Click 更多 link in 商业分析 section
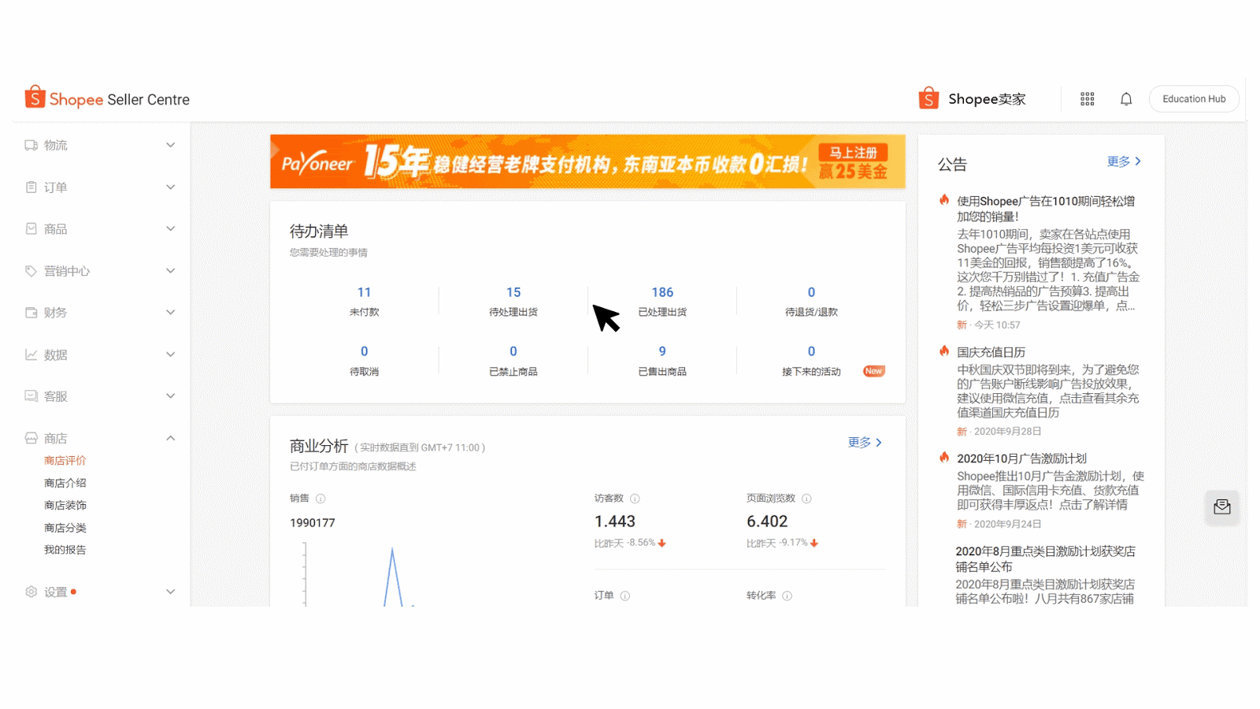The height and width of the screenshot is (709, 1260). 865,443
